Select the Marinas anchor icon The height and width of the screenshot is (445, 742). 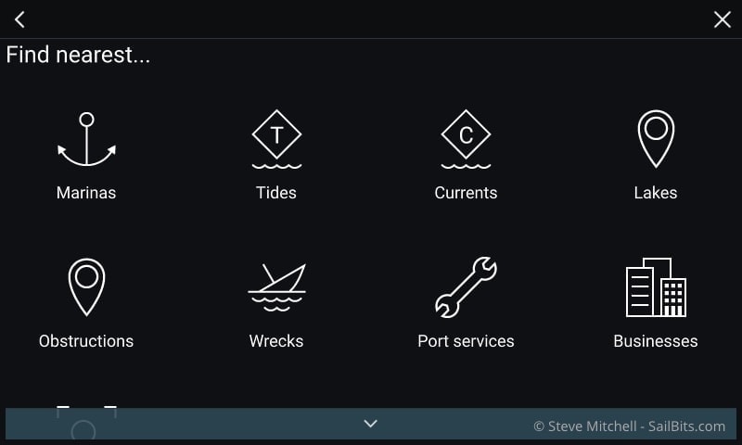[x=86, y=139]
